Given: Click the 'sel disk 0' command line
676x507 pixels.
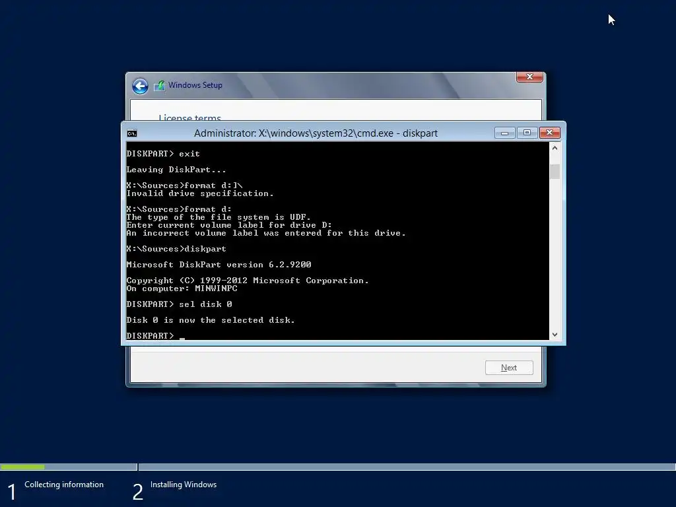Looking at the screenshot, I should (x=180, y=304).
